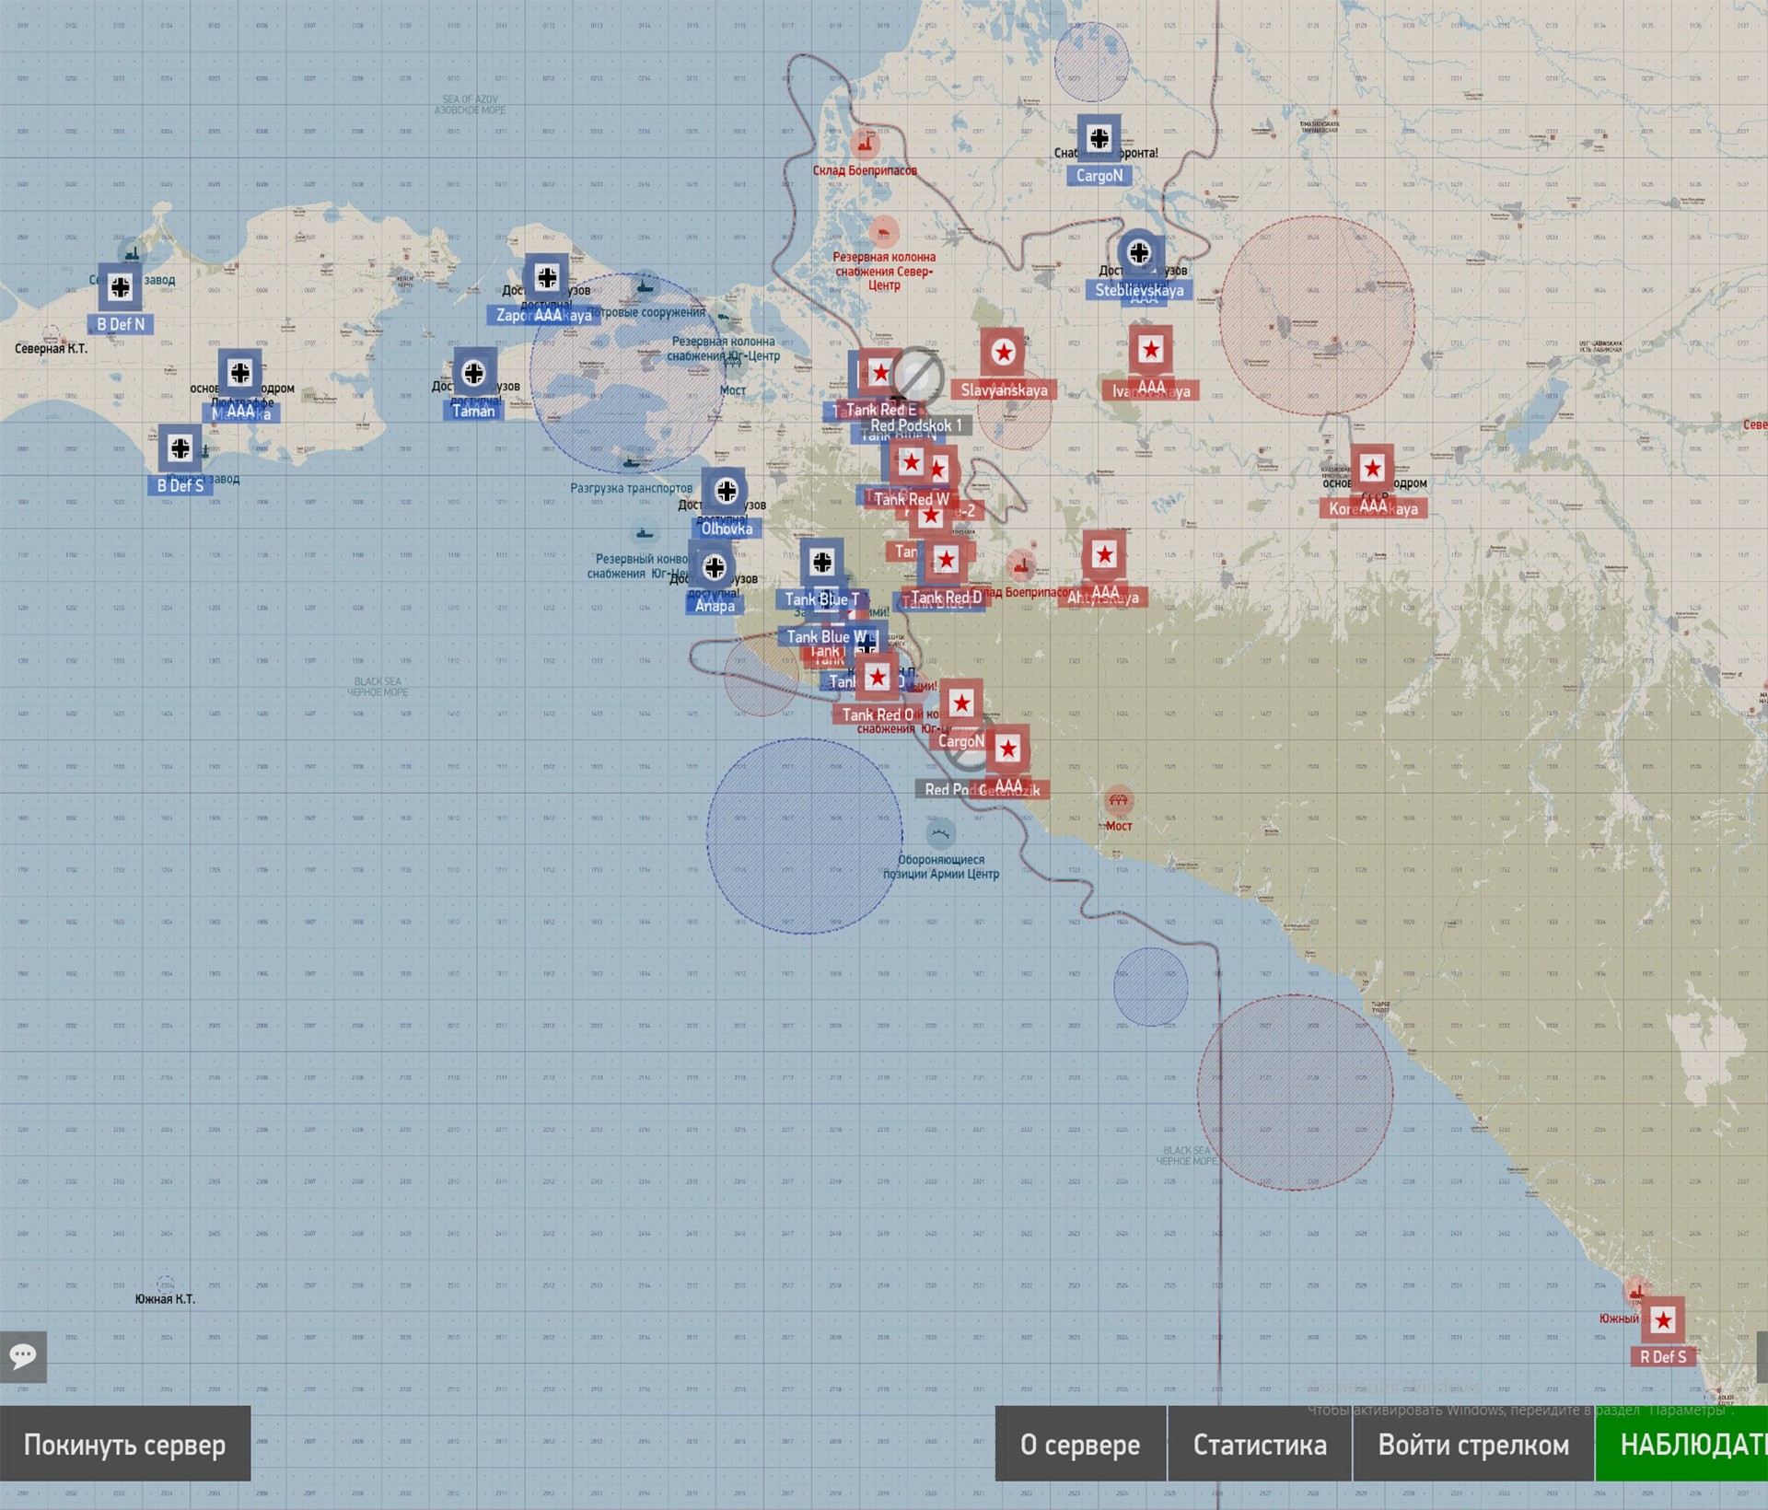The height and width of the screenshot is (1510, 1768).
Task: Open the О сервере tab
Action: (1080, 1444)
